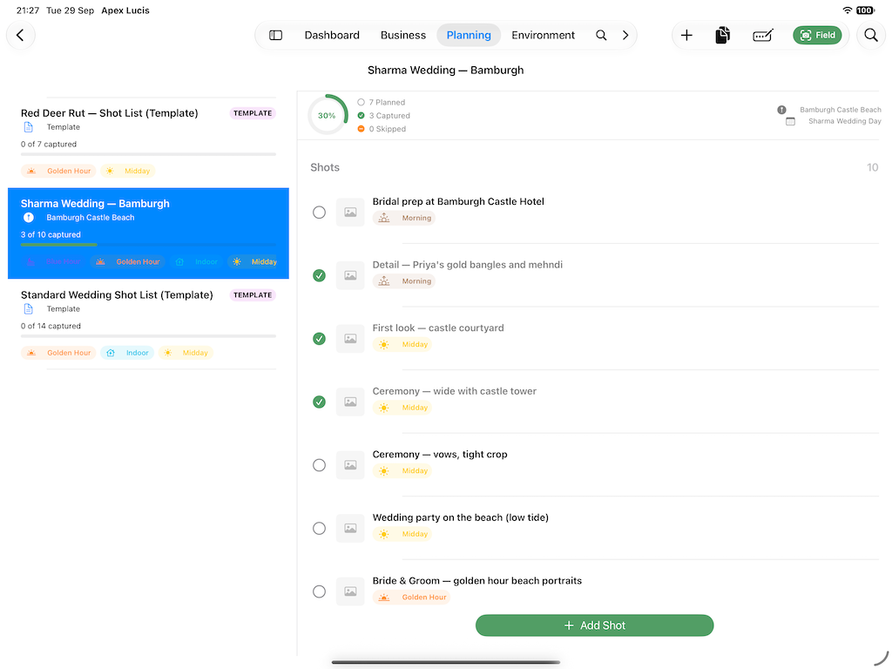Uncheck Ceremony wide with castle tower

pyautogui.click(x=319, y=402)
